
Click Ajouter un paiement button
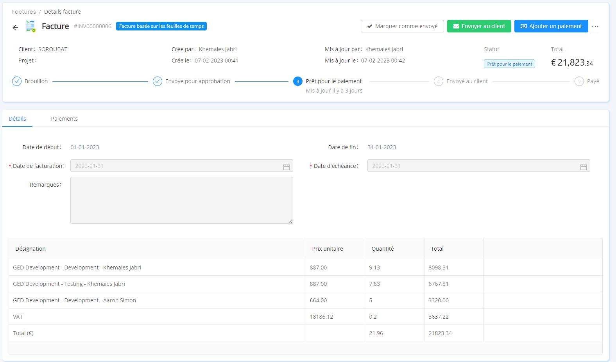coord(551,26)
